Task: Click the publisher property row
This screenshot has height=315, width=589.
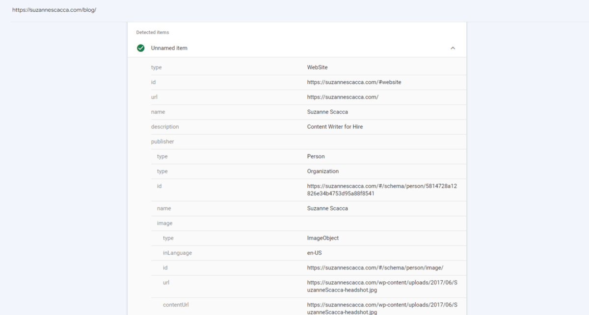Action: [x=162, y=141]
